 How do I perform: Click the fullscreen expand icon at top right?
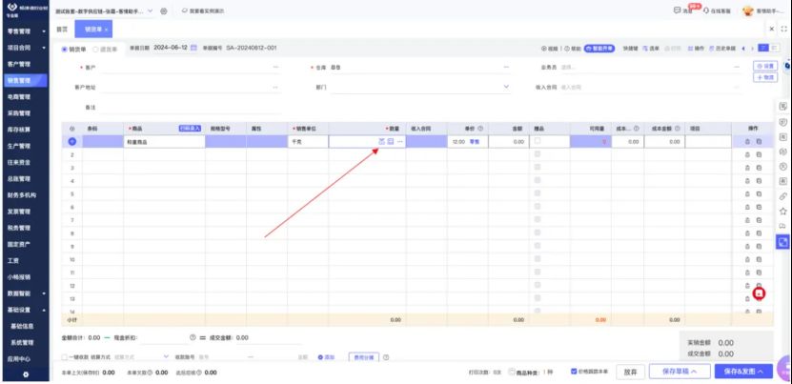coord(783,30)
